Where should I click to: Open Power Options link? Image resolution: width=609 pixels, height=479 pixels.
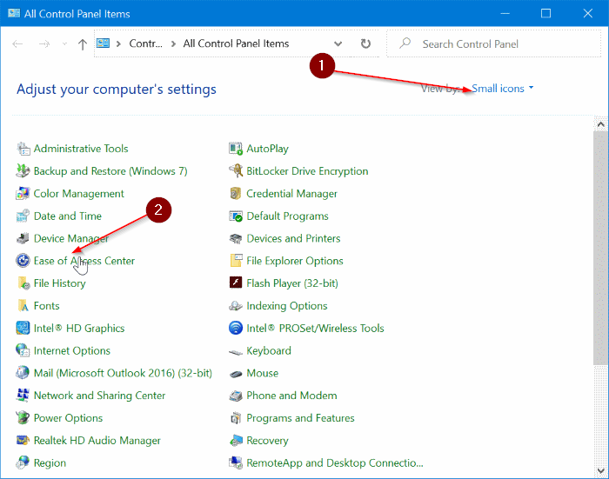coord(68,418)
